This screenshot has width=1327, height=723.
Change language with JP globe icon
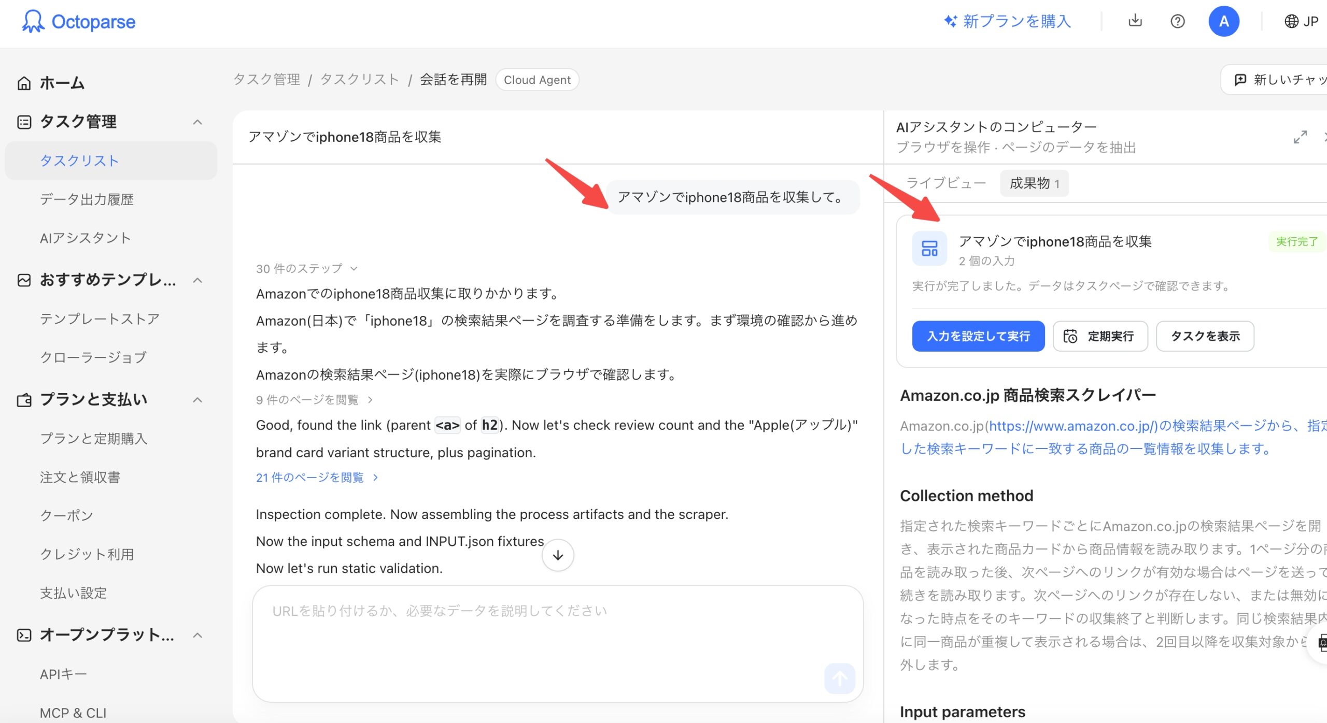(1301, 21)
